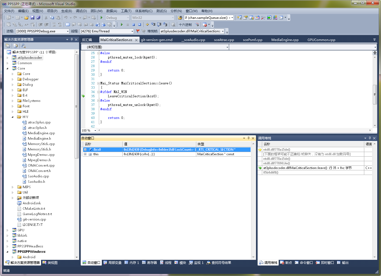Click the Show Next Statement yellow arrow icon
The image size is (381, 276).
click(x=147, y=25)
